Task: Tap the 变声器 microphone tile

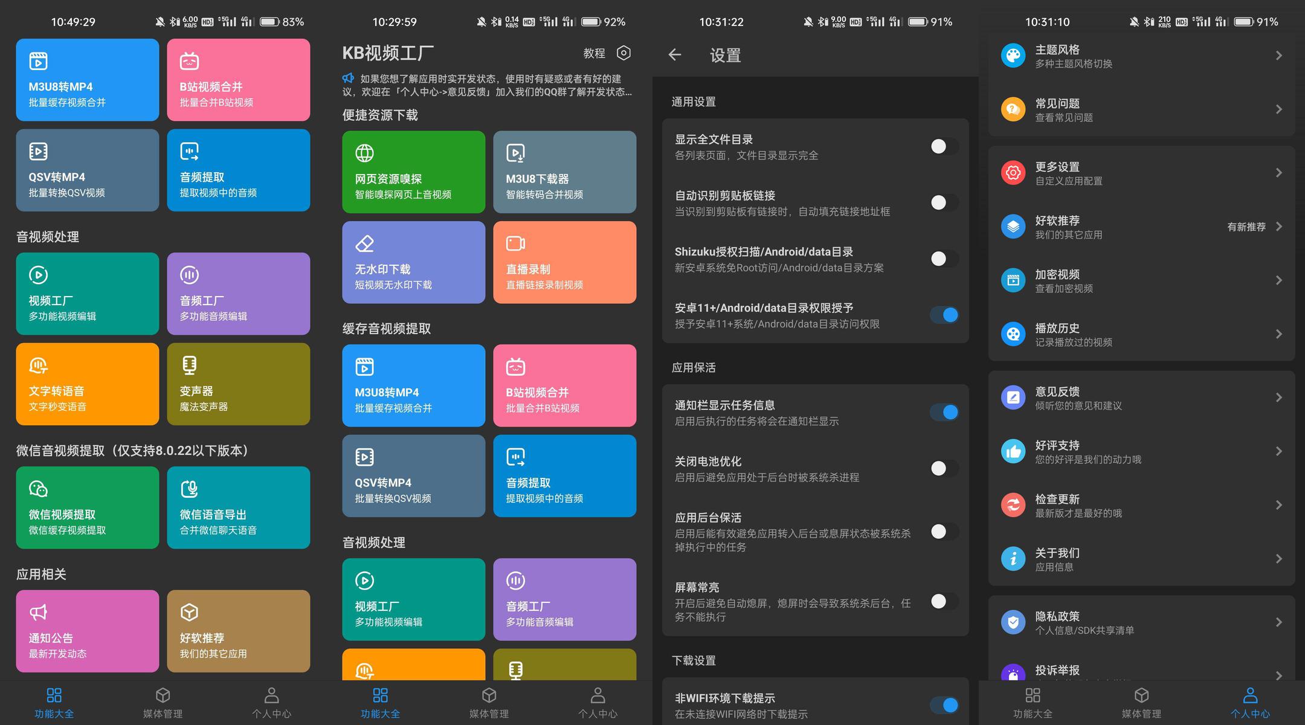Action: tap(238, 384)
